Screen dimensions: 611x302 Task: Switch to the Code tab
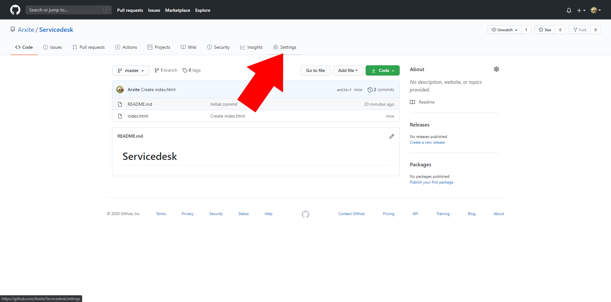24,47
